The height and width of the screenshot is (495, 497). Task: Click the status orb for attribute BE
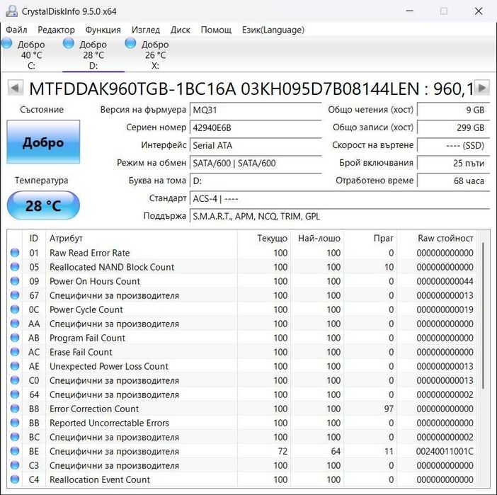point(15,451)
